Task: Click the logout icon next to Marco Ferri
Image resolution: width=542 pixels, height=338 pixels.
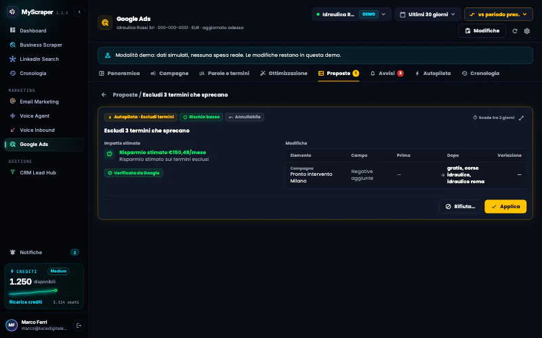Action: pyautogui.click(x=79, y=325)
